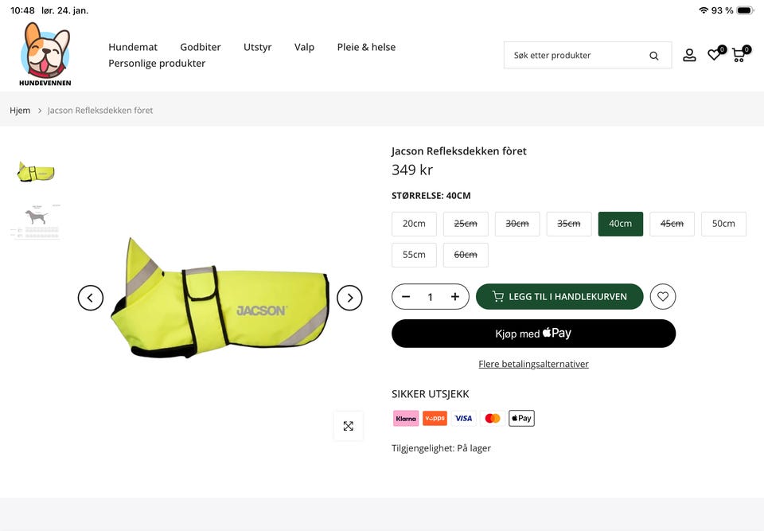
Task: Click the search magnifier icon
Action: click(x=653, y=56)
